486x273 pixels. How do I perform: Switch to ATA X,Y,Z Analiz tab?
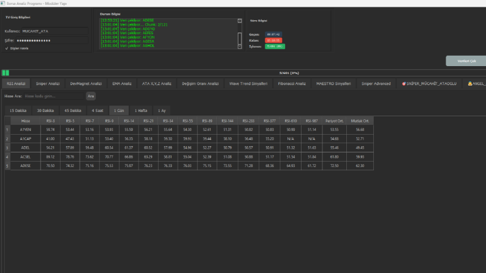point(156,84)
